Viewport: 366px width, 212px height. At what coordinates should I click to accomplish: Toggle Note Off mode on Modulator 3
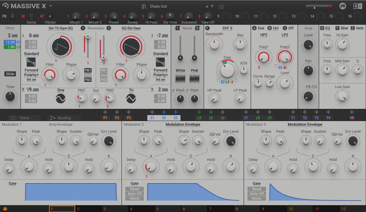coord(256,193)
